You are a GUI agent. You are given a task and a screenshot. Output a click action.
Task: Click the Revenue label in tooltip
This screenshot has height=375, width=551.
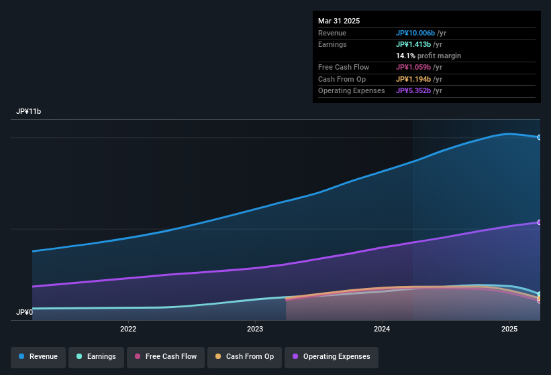[x=332, y=33]
